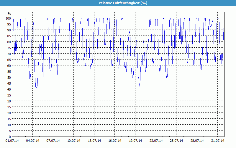Click the 0 label on the y-axis

(10, 136)
